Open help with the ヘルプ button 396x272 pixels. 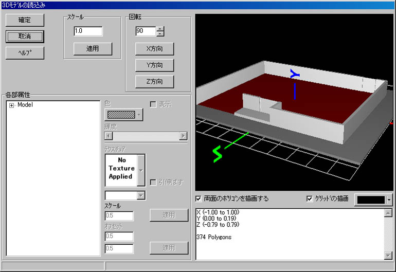coord(25,53)
